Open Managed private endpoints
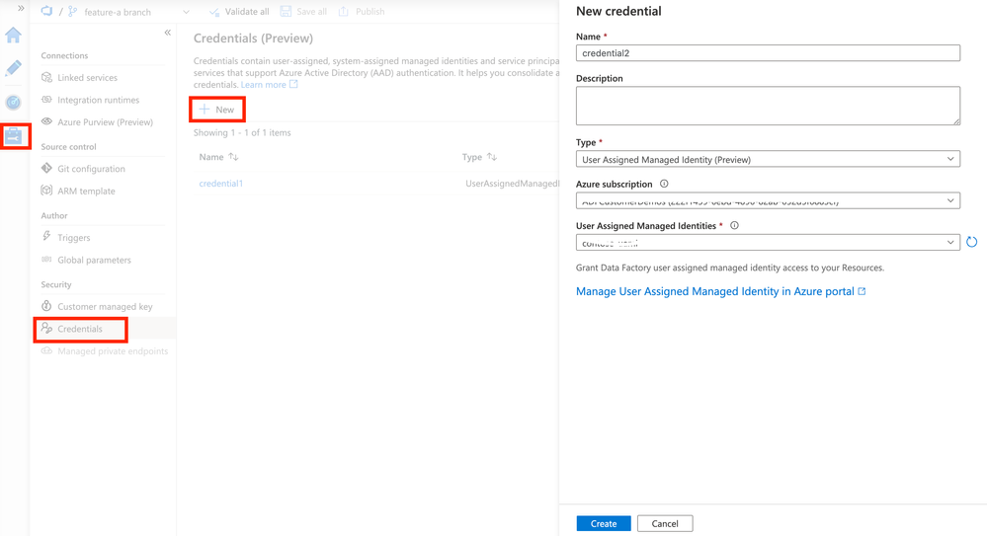 (113, 351)
